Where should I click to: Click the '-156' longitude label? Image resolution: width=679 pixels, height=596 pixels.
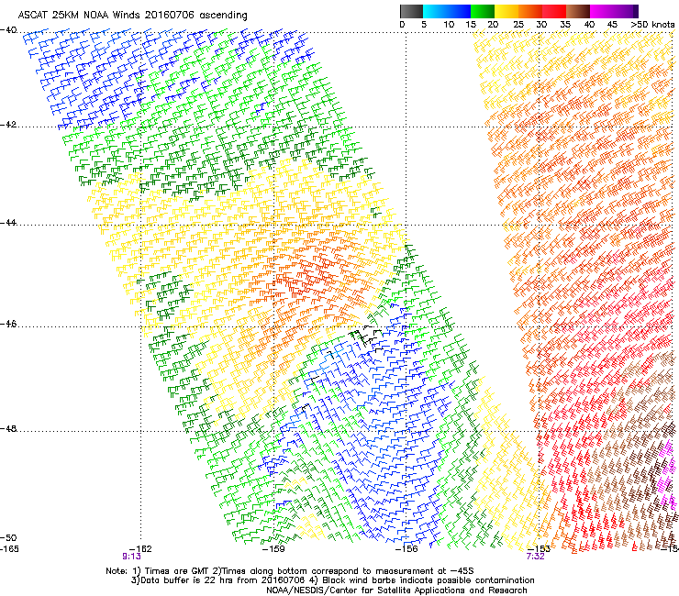coord(406,549)
